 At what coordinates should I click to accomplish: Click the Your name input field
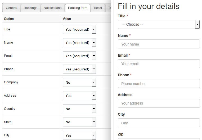(x=159, y=44)
